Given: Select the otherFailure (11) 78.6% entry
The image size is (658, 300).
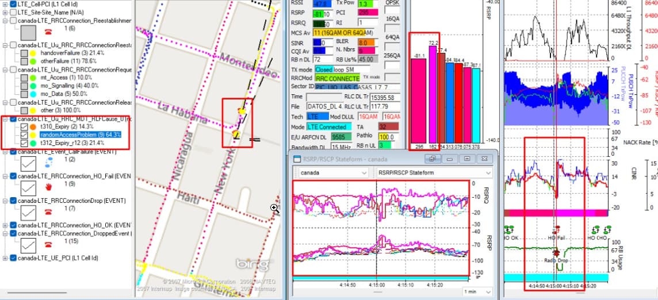Looking at the screenshot, I should (72, 60).
